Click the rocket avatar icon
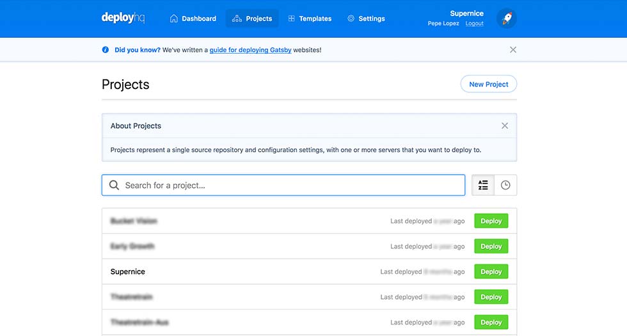This screenshot has width=627, height=336. tap(507, 19)
